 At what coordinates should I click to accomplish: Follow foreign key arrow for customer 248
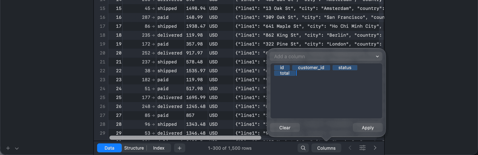click(153, 107)
